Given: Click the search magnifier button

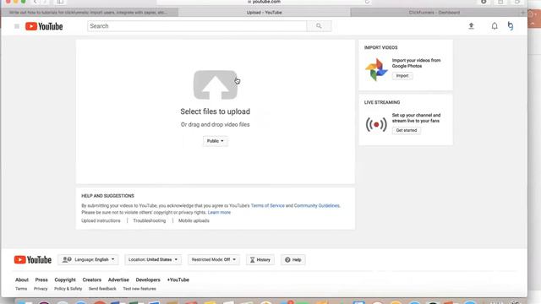Looking at the screenshot, I should pyautogui.click(x=319, y=26).
